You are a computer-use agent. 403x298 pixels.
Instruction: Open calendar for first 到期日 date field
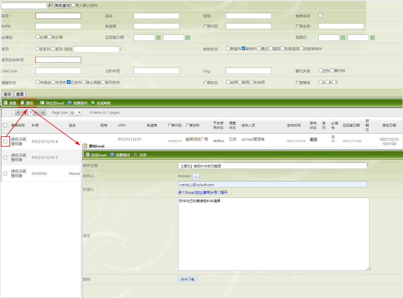tap(343, 38)
